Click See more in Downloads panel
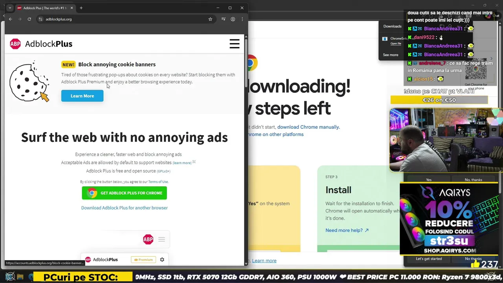The height and width of the screenshot is (283, 503). pyautogui.click(x=391, y=55)
